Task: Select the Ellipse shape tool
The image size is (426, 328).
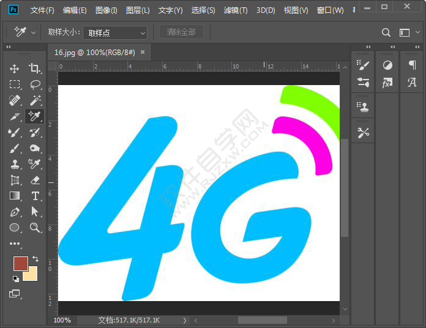Action: 15,228
